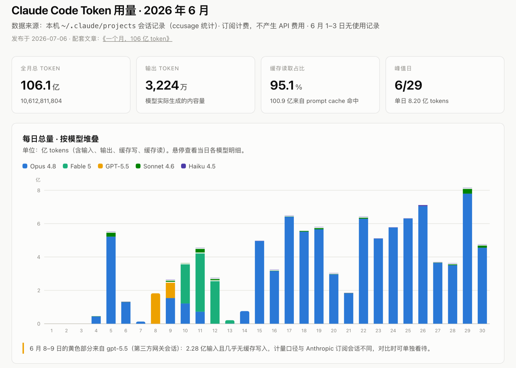Image resolution: width=516 pixels, height=368 pixels.
Task: Click the orange GPT-5.5 bar for day 8
Action: (x=155, y=308)
